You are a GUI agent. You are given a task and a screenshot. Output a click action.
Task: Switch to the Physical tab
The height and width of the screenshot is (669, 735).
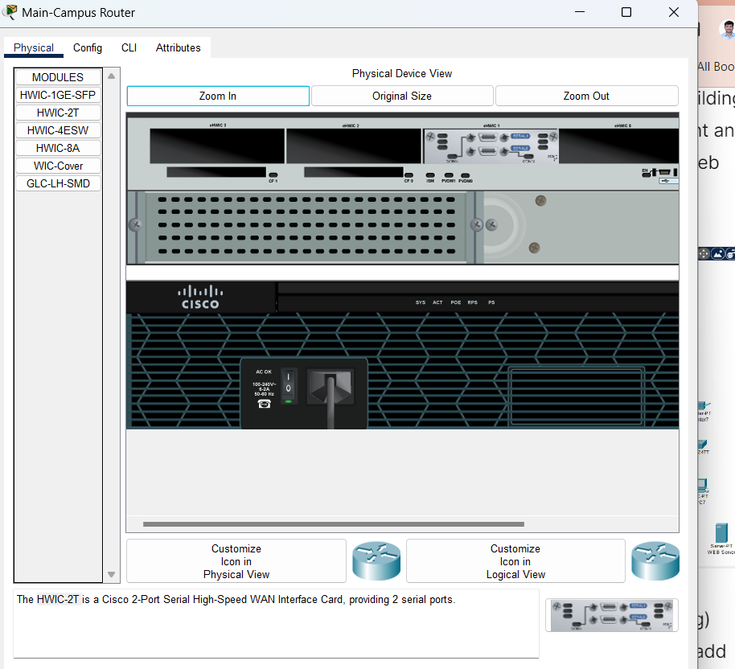pos(33,47)
